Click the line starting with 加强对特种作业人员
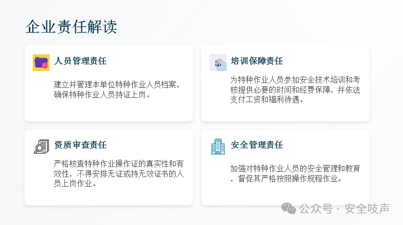The width and height of the screenshot is (403, 225). coord(295,169)
